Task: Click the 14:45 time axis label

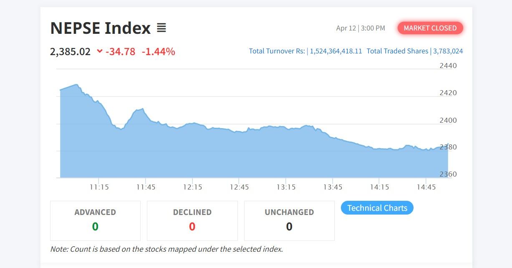Action: coord(426,187)
